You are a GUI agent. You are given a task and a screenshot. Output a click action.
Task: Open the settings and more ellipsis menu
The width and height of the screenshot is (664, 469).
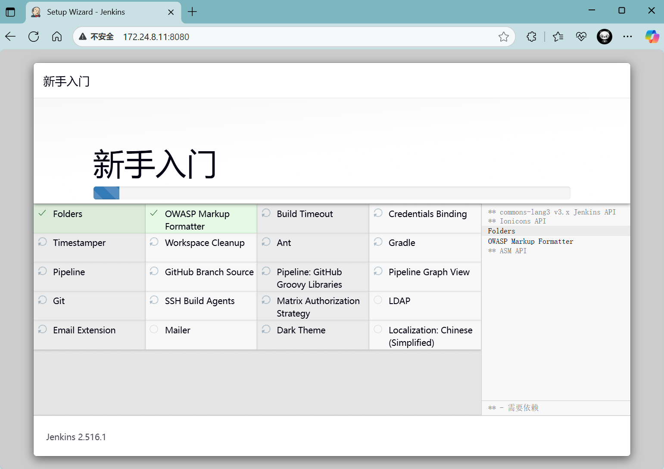coord(627,37)
